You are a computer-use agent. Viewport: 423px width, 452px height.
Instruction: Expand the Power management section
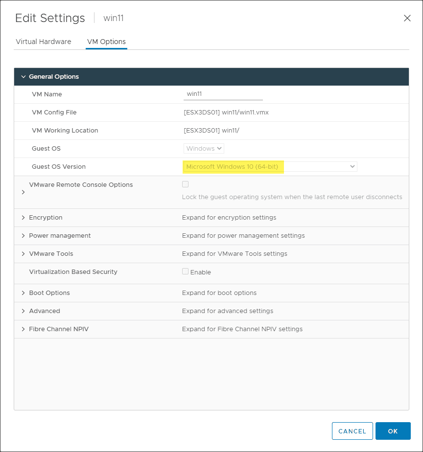[x=23, y=235]
